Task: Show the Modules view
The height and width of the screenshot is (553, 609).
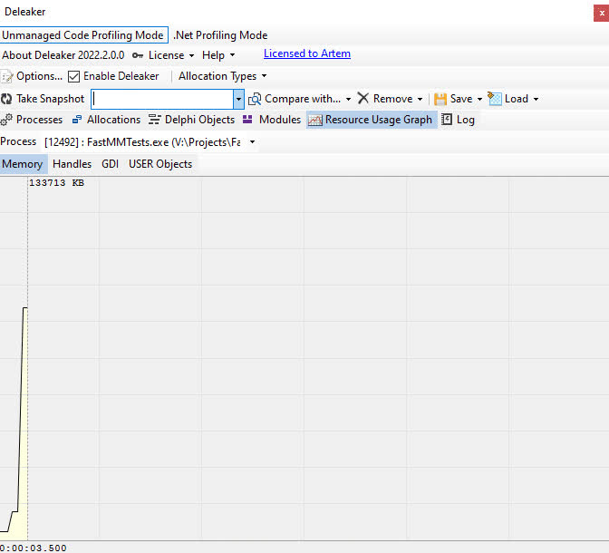Action: (280, 120)
